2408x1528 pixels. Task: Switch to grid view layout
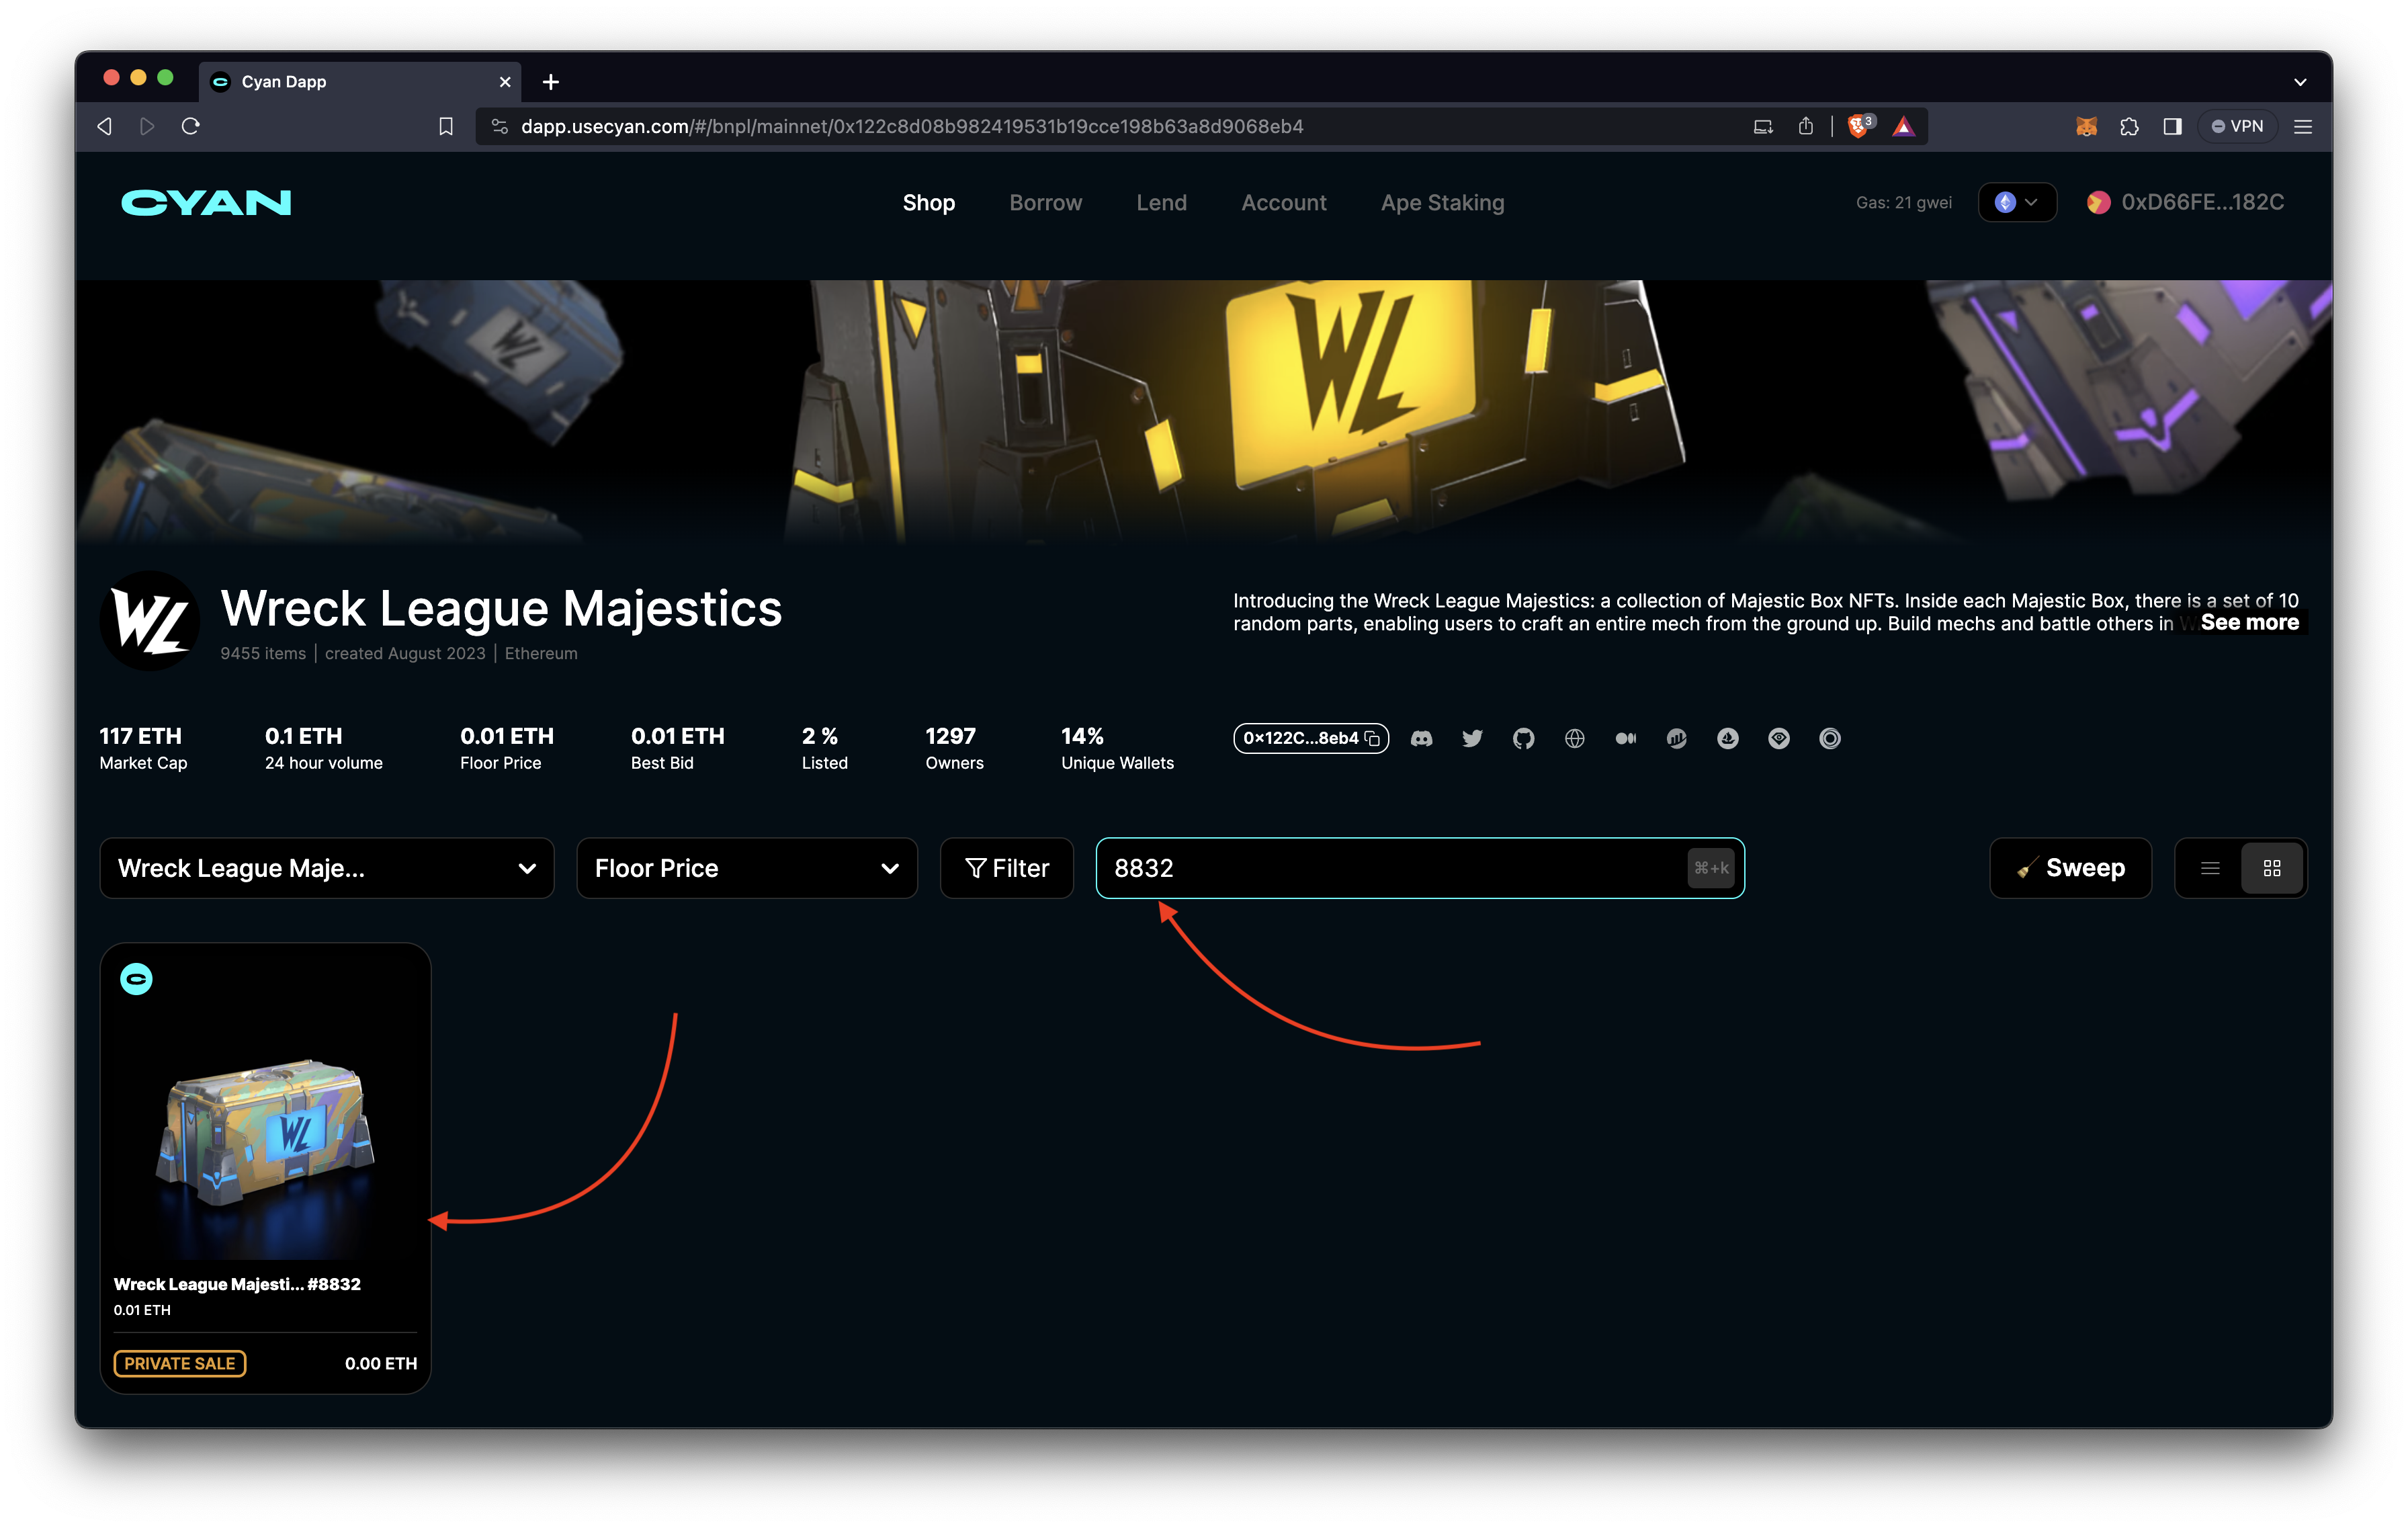click(x=2272, y=868)
